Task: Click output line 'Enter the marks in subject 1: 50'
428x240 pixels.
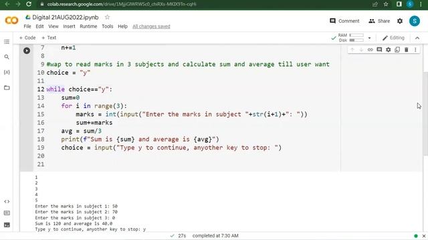Action: (x=76, y=206)
